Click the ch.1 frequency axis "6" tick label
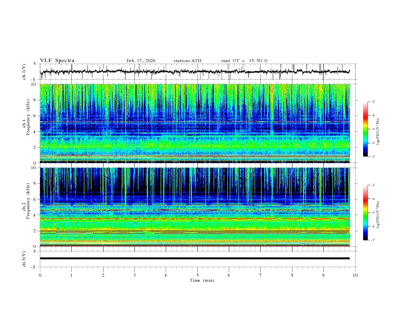 coord(35,116)
